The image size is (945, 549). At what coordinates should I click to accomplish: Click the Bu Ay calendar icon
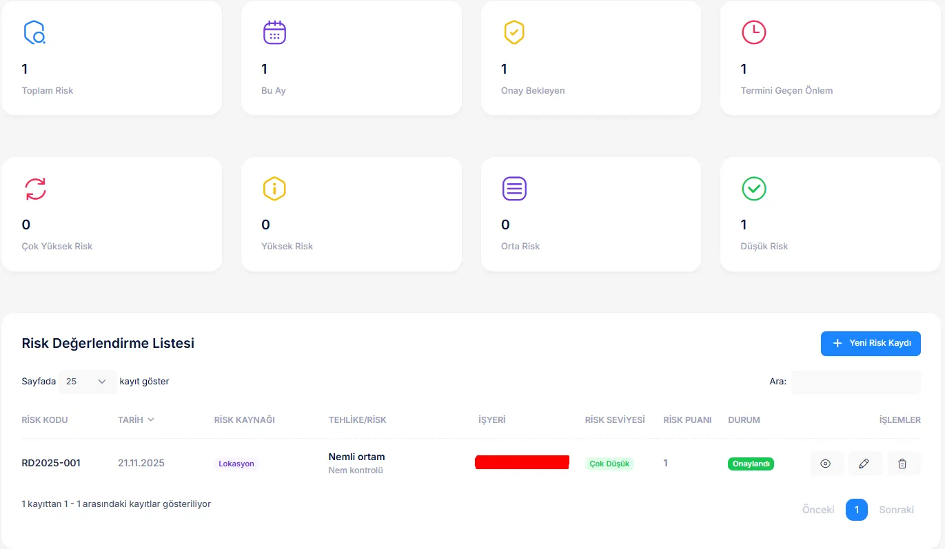[274, 32]
